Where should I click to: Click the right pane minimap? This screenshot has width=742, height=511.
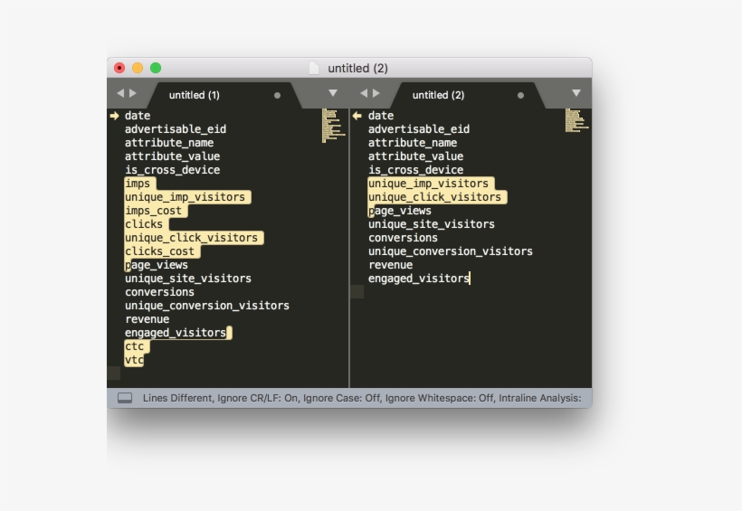(x=574, y=121)
